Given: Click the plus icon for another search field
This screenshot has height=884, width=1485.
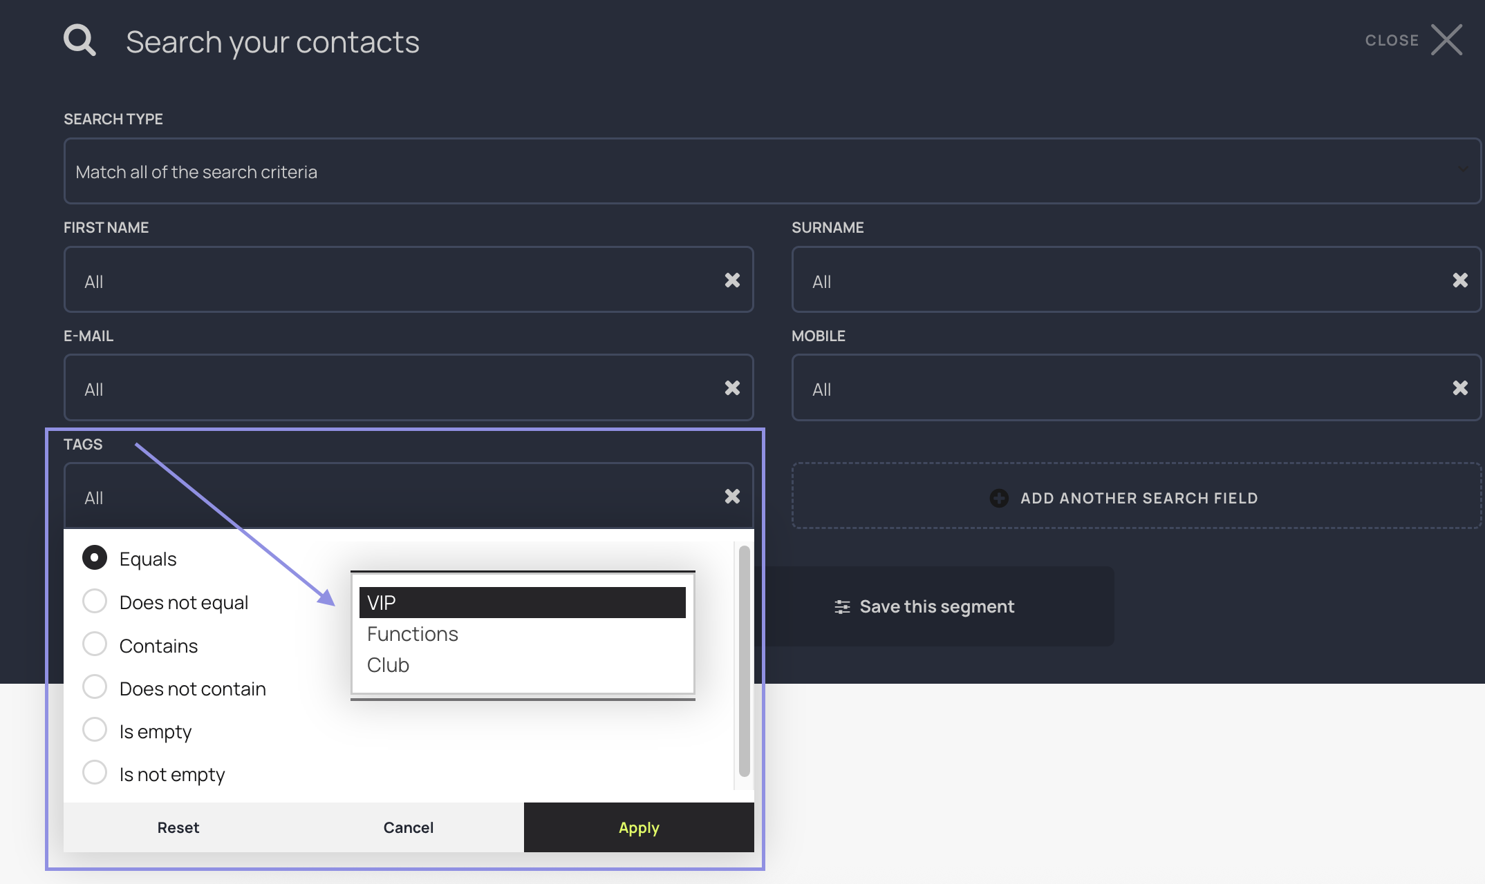Looking at the screenshot, I should click(x=998, y=498).
